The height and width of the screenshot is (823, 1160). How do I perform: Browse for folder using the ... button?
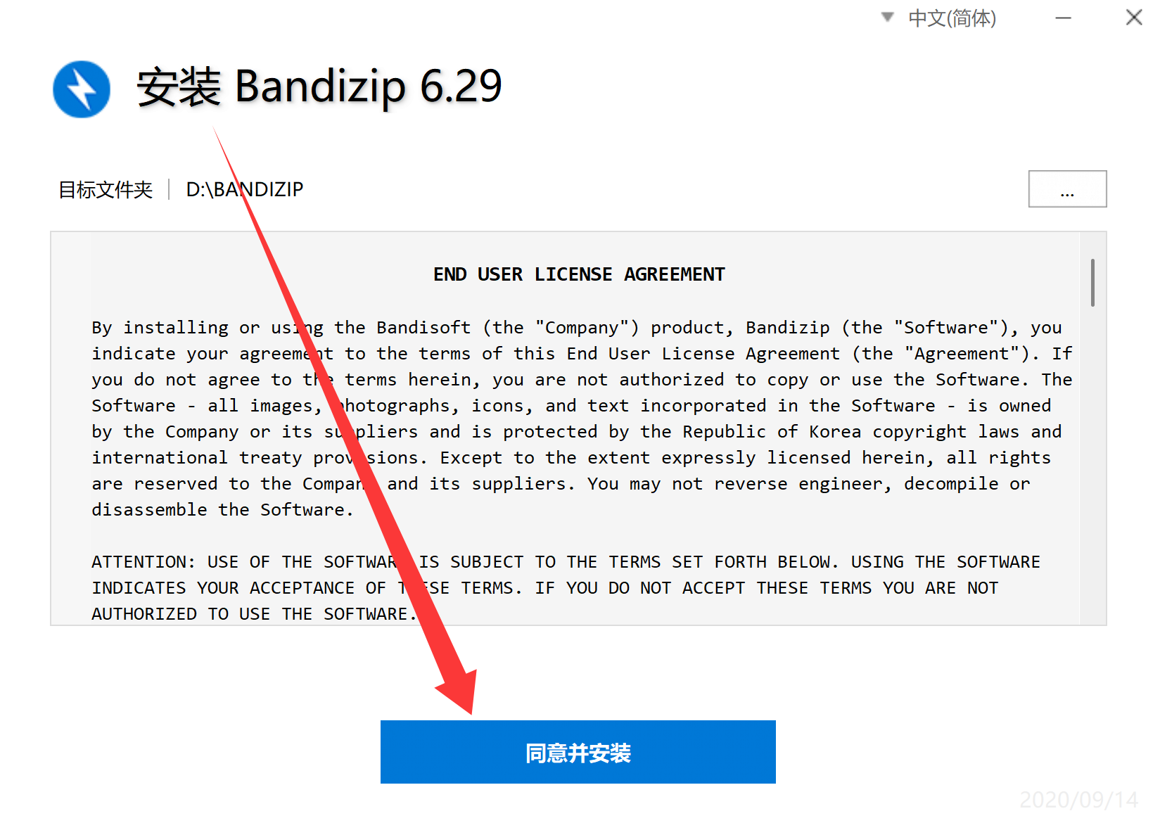coord(1067,189)
